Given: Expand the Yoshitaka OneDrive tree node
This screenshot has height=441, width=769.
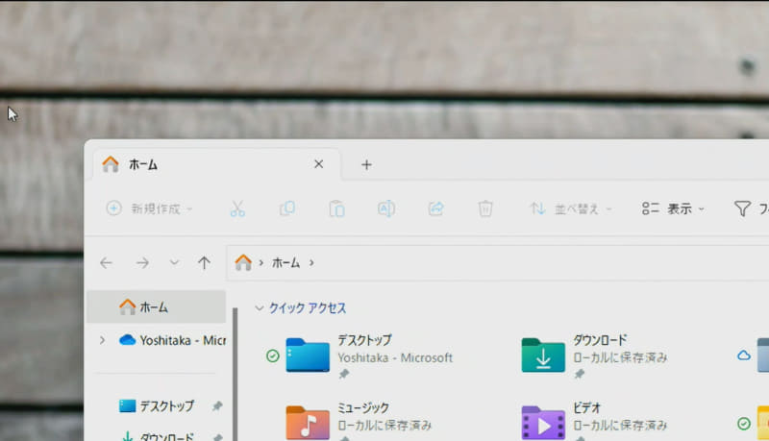Looking at the screenshot, I should (x=103, y=340).
